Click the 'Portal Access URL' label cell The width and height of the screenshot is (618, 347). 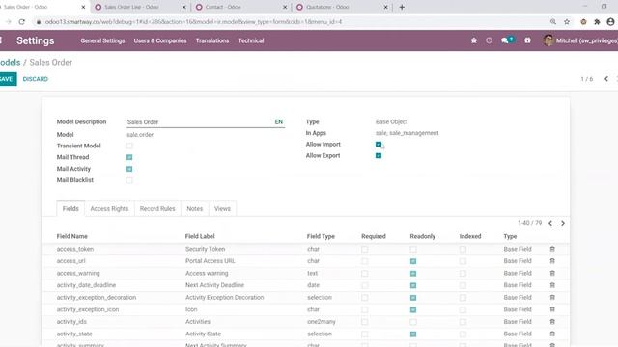211,261
